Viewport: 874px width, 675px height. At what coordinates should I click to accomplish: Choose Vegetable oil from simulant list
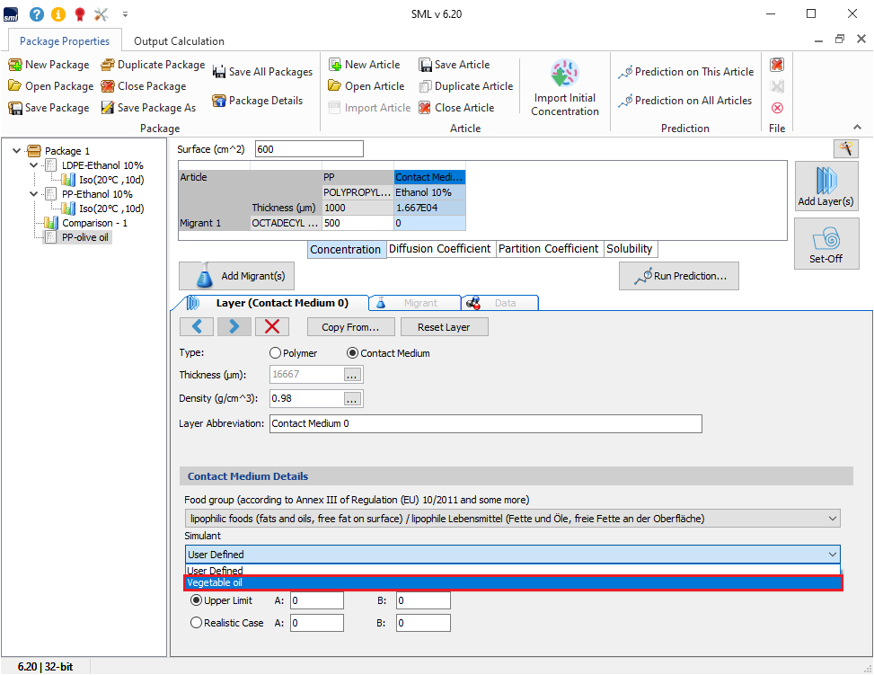[x=512, y=583]
